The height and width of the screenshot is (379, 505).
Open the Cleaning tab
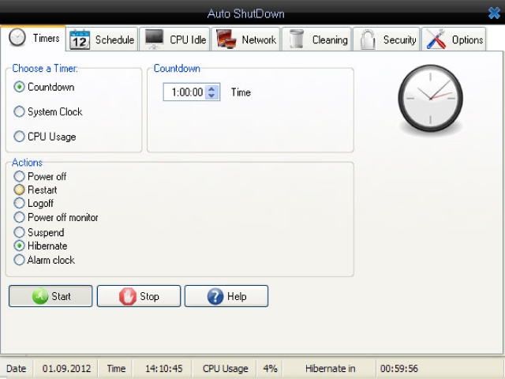[x=317, y=39]
